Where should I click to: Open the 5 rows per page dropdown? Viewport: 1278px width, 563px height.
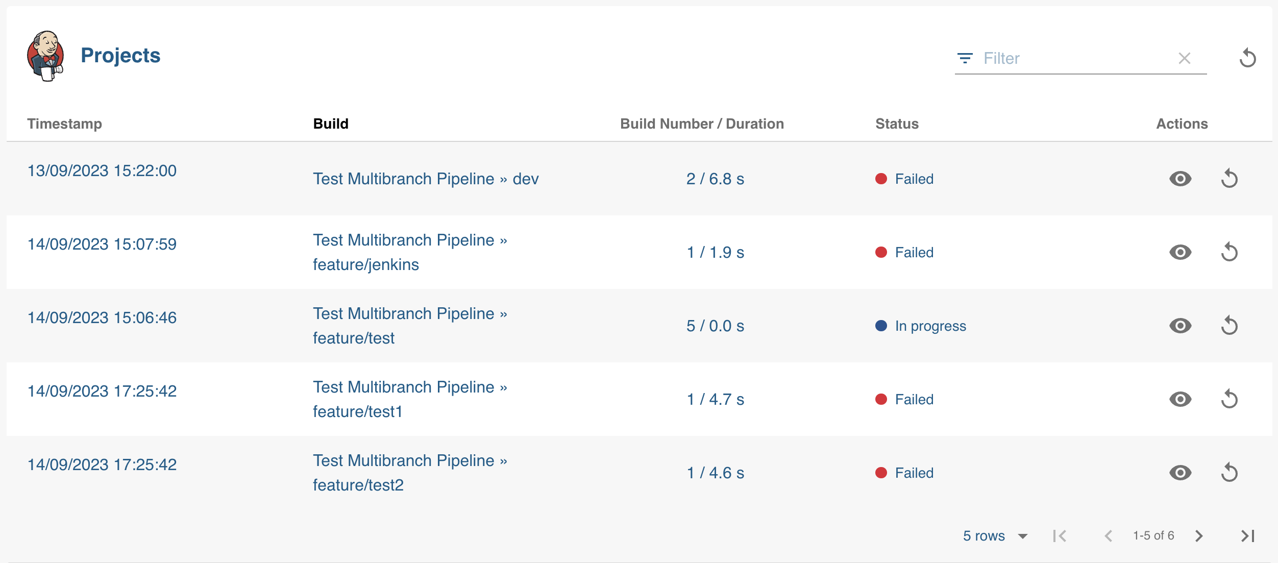(995, 536)
